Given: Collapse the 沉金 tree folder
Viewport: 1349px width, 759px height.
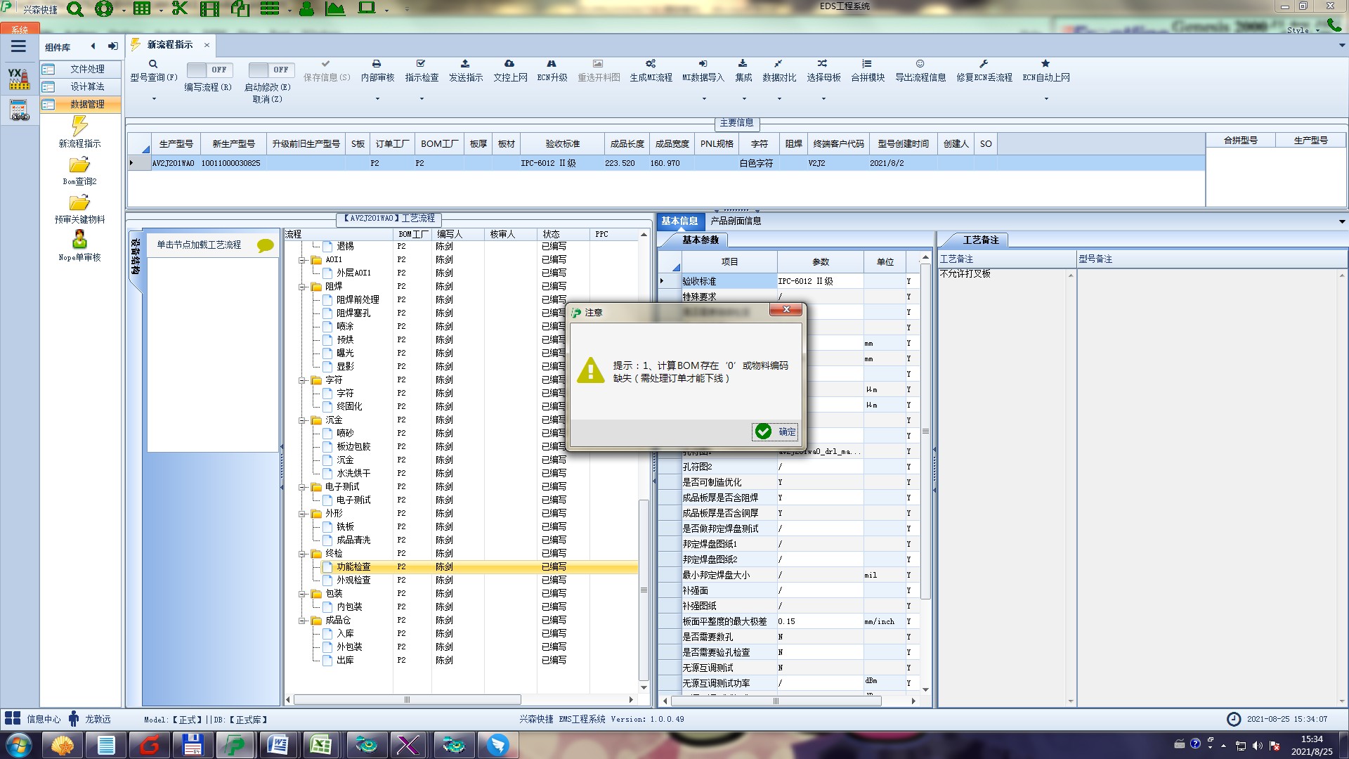Looking at the screenshot, I should 302,420.
